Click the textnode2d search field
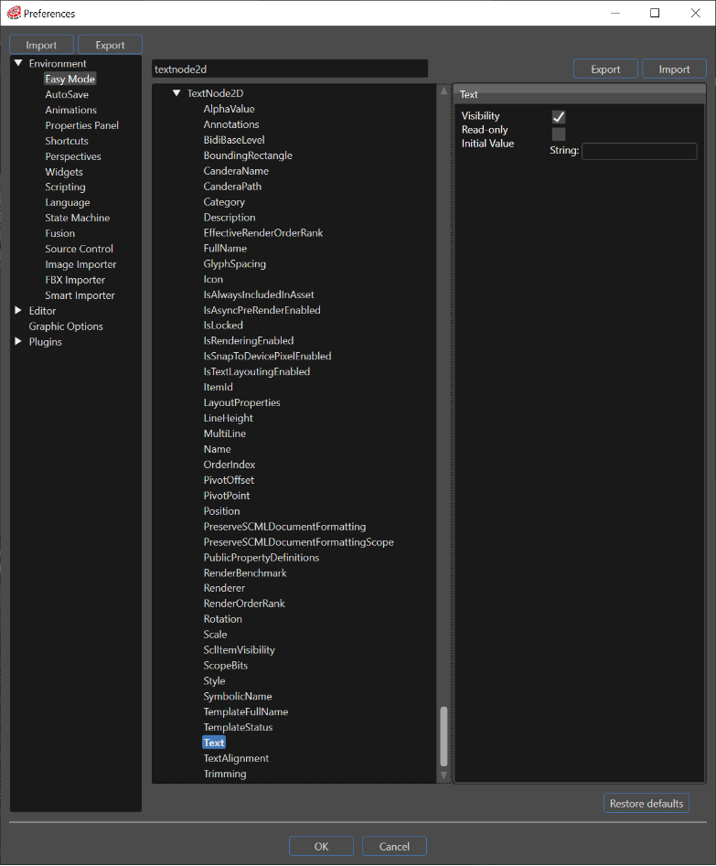 coord(290,69)
